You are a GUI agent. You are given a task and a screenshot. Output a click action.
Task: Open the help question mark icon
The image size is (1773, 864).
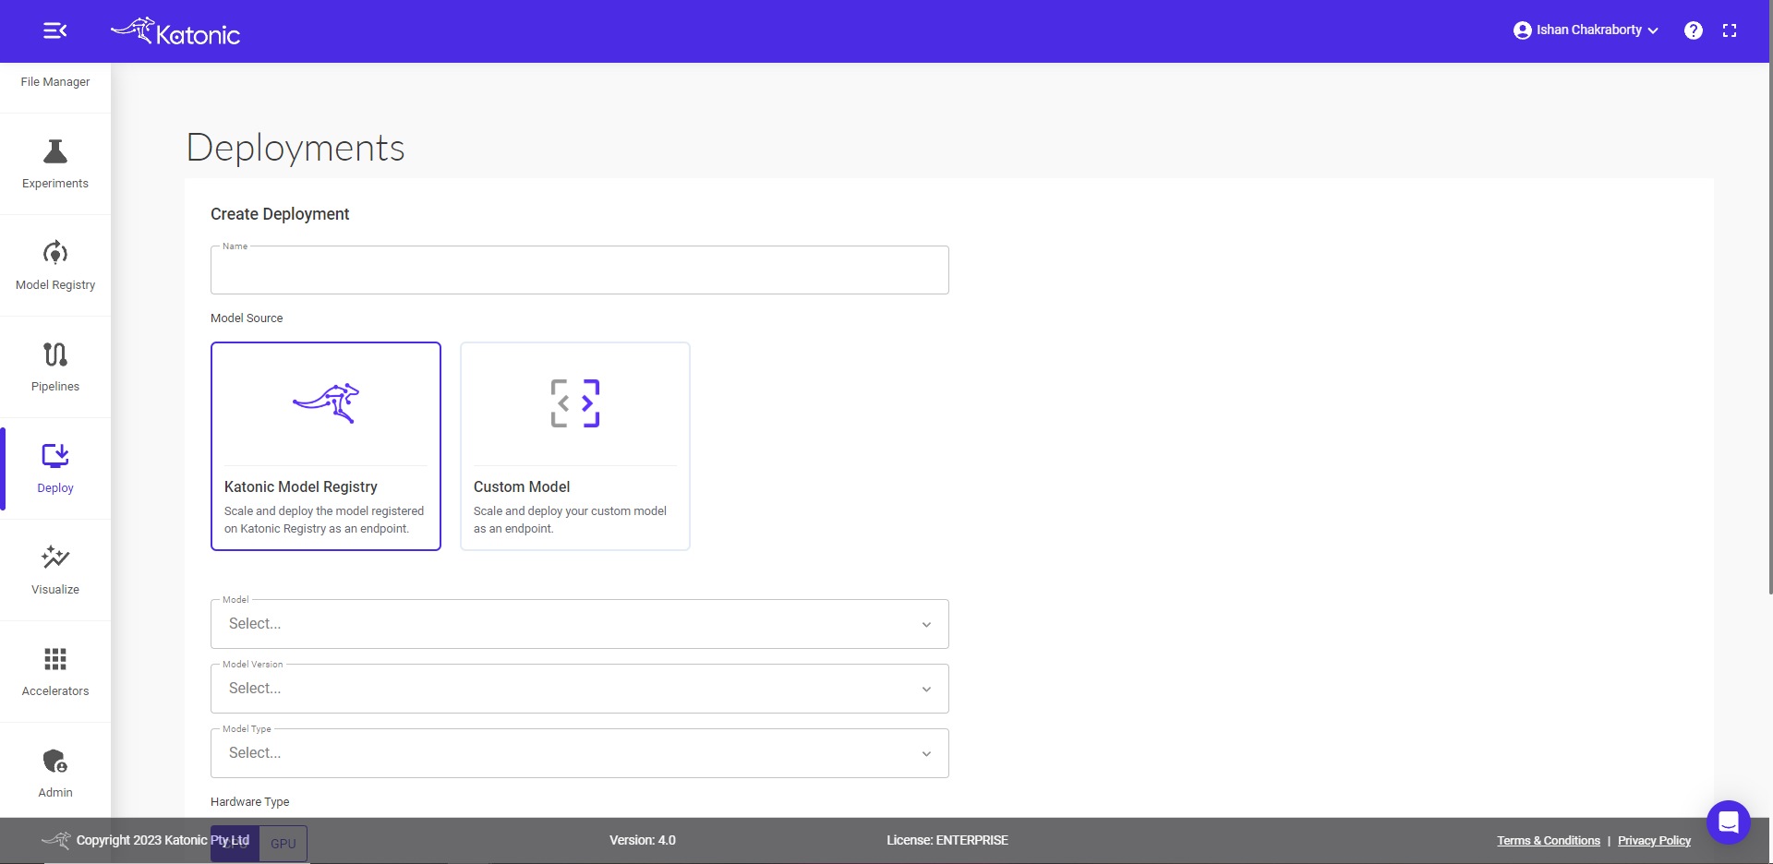1693,30
